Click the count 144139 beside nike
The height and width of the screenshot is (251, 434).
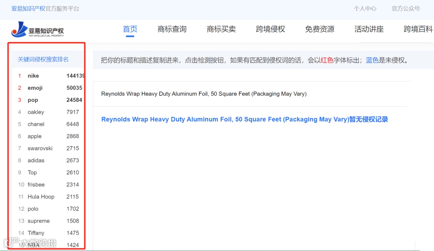[75, 76]
